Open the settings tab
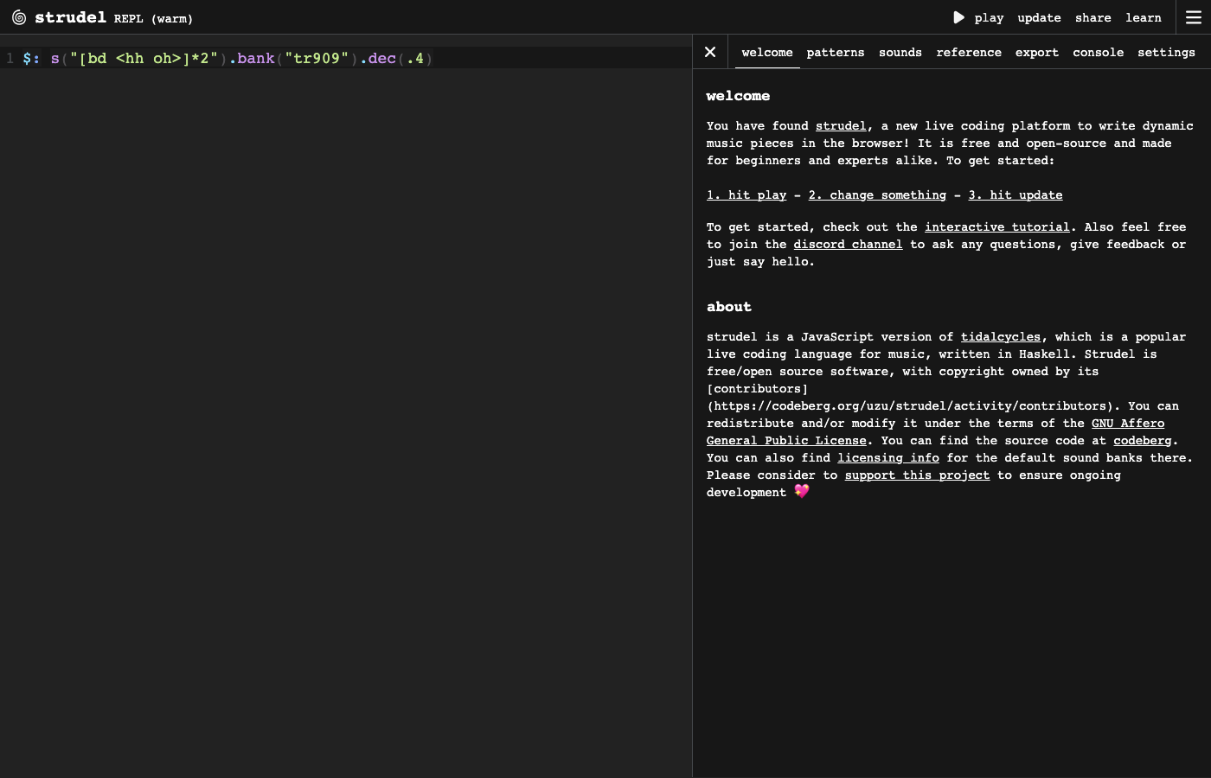Viewport: 1211px width, 778px height. coord(1166,52)
